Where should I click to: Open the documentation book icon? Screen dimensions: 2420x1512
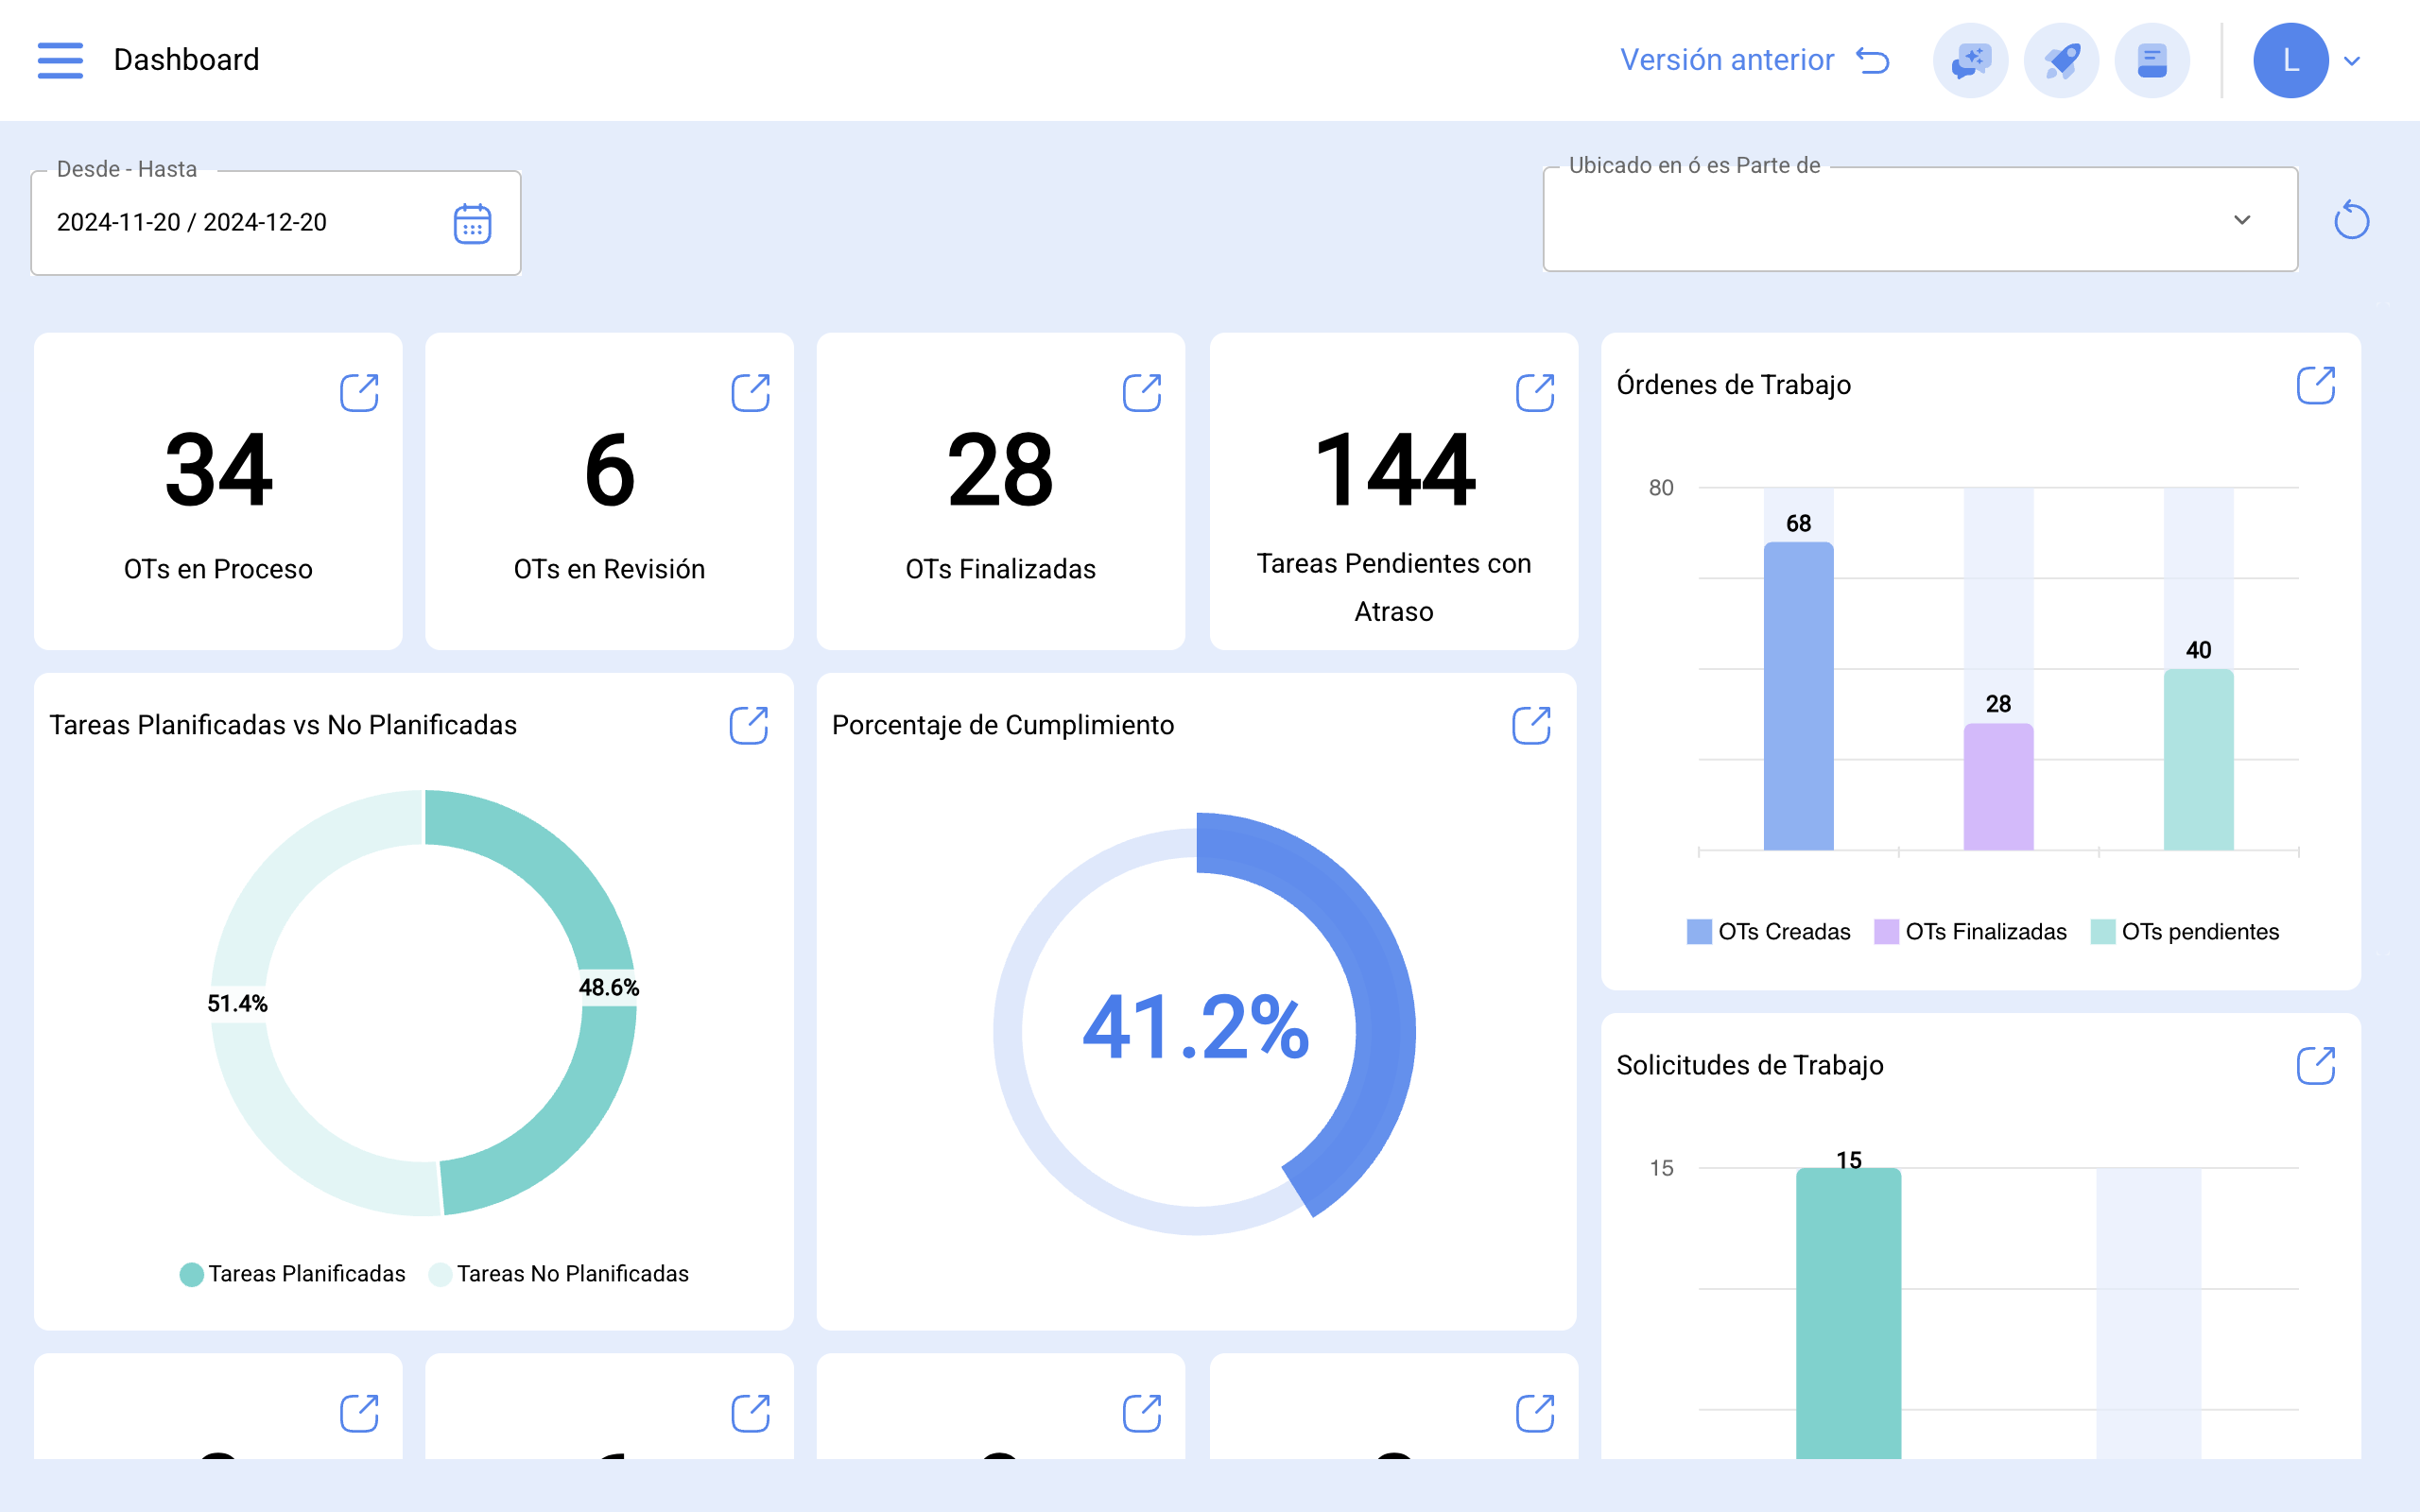click(2152, 61)
